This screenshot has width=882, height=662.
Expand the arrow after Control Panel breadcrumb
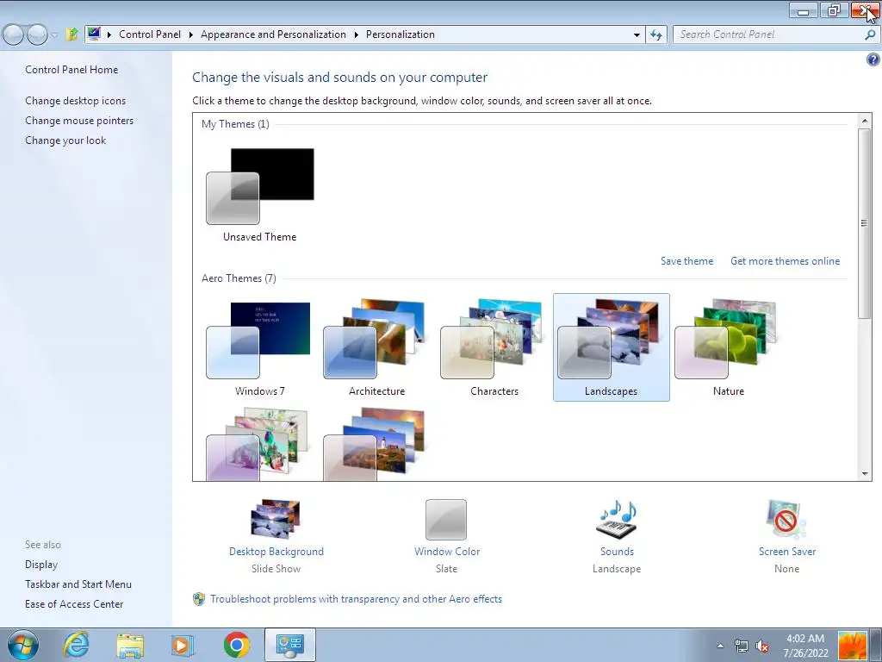[x=190, y=34]
